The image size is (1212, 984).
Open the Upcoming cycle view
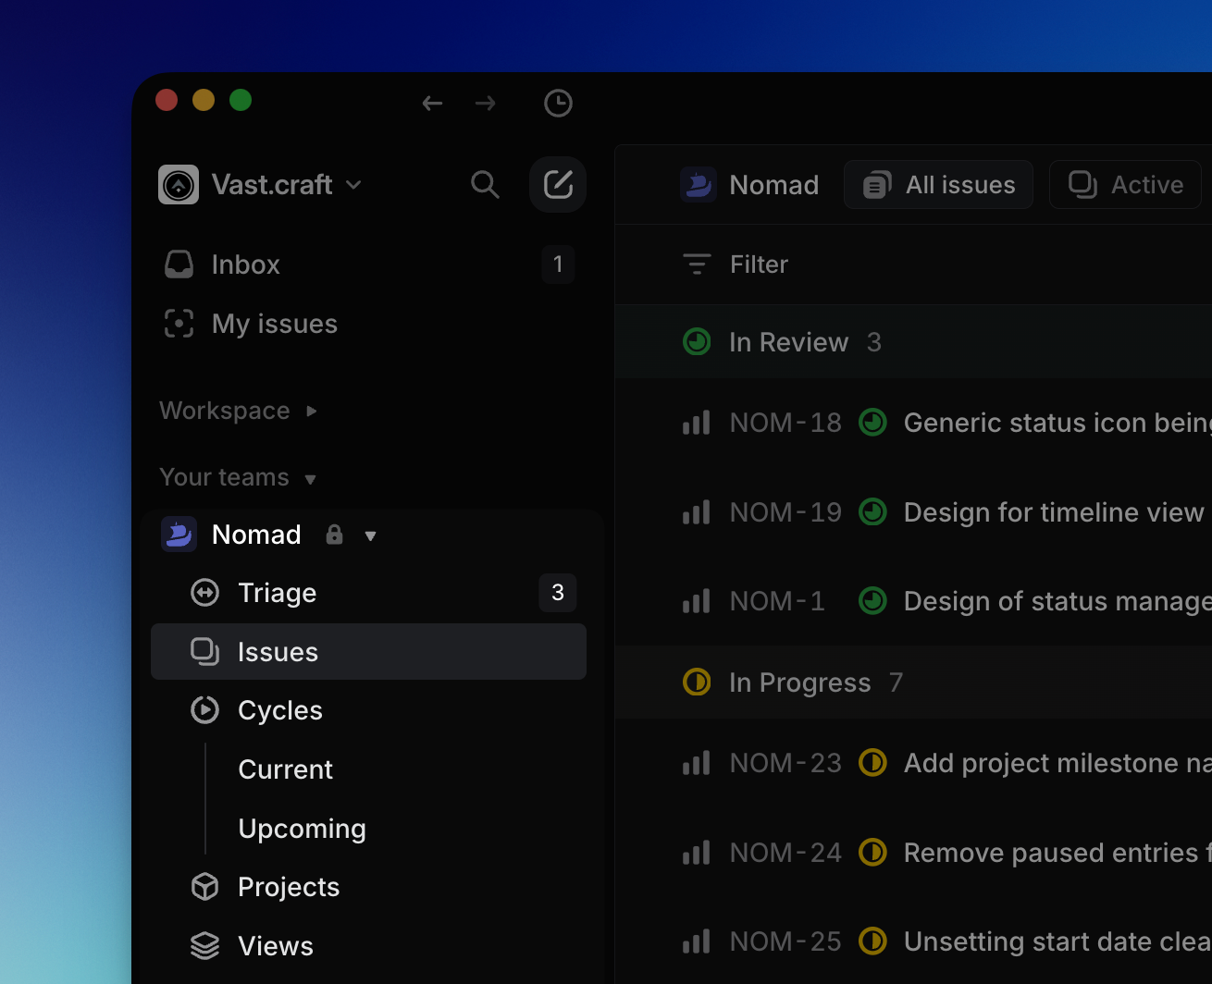tap(302, 829)
